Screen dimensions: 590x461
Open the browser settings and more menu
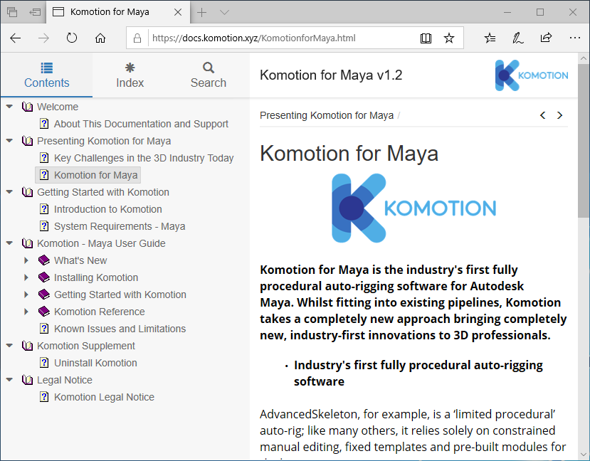click(x=574, y=38)
